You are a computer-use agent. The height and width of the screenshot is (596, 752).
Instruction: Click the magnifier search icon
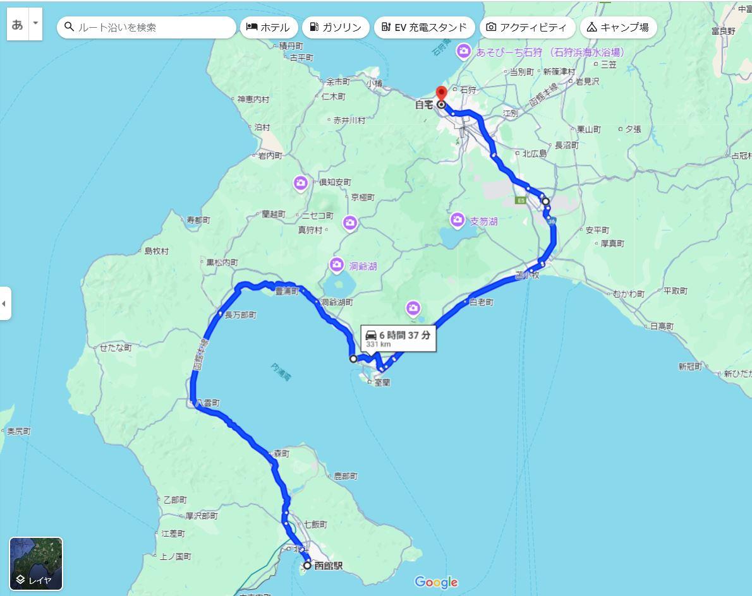click(69, 27)
